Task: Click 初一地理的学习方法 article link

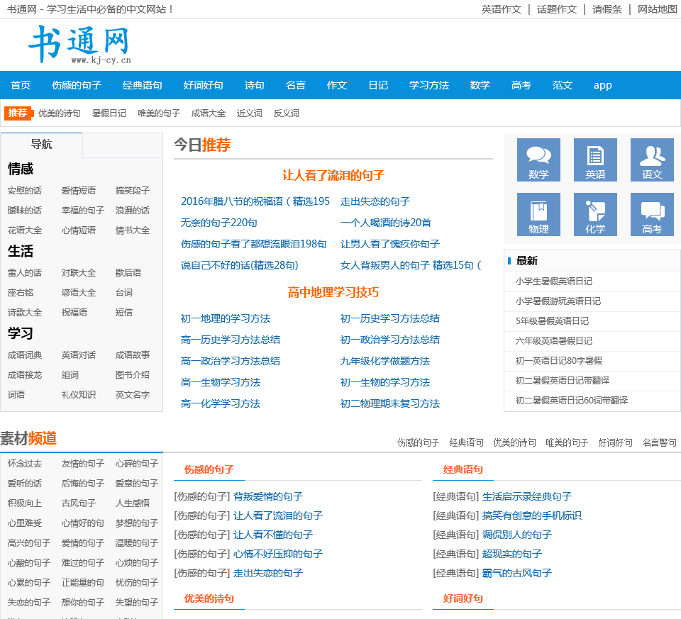Action: [x=226, y=318]
